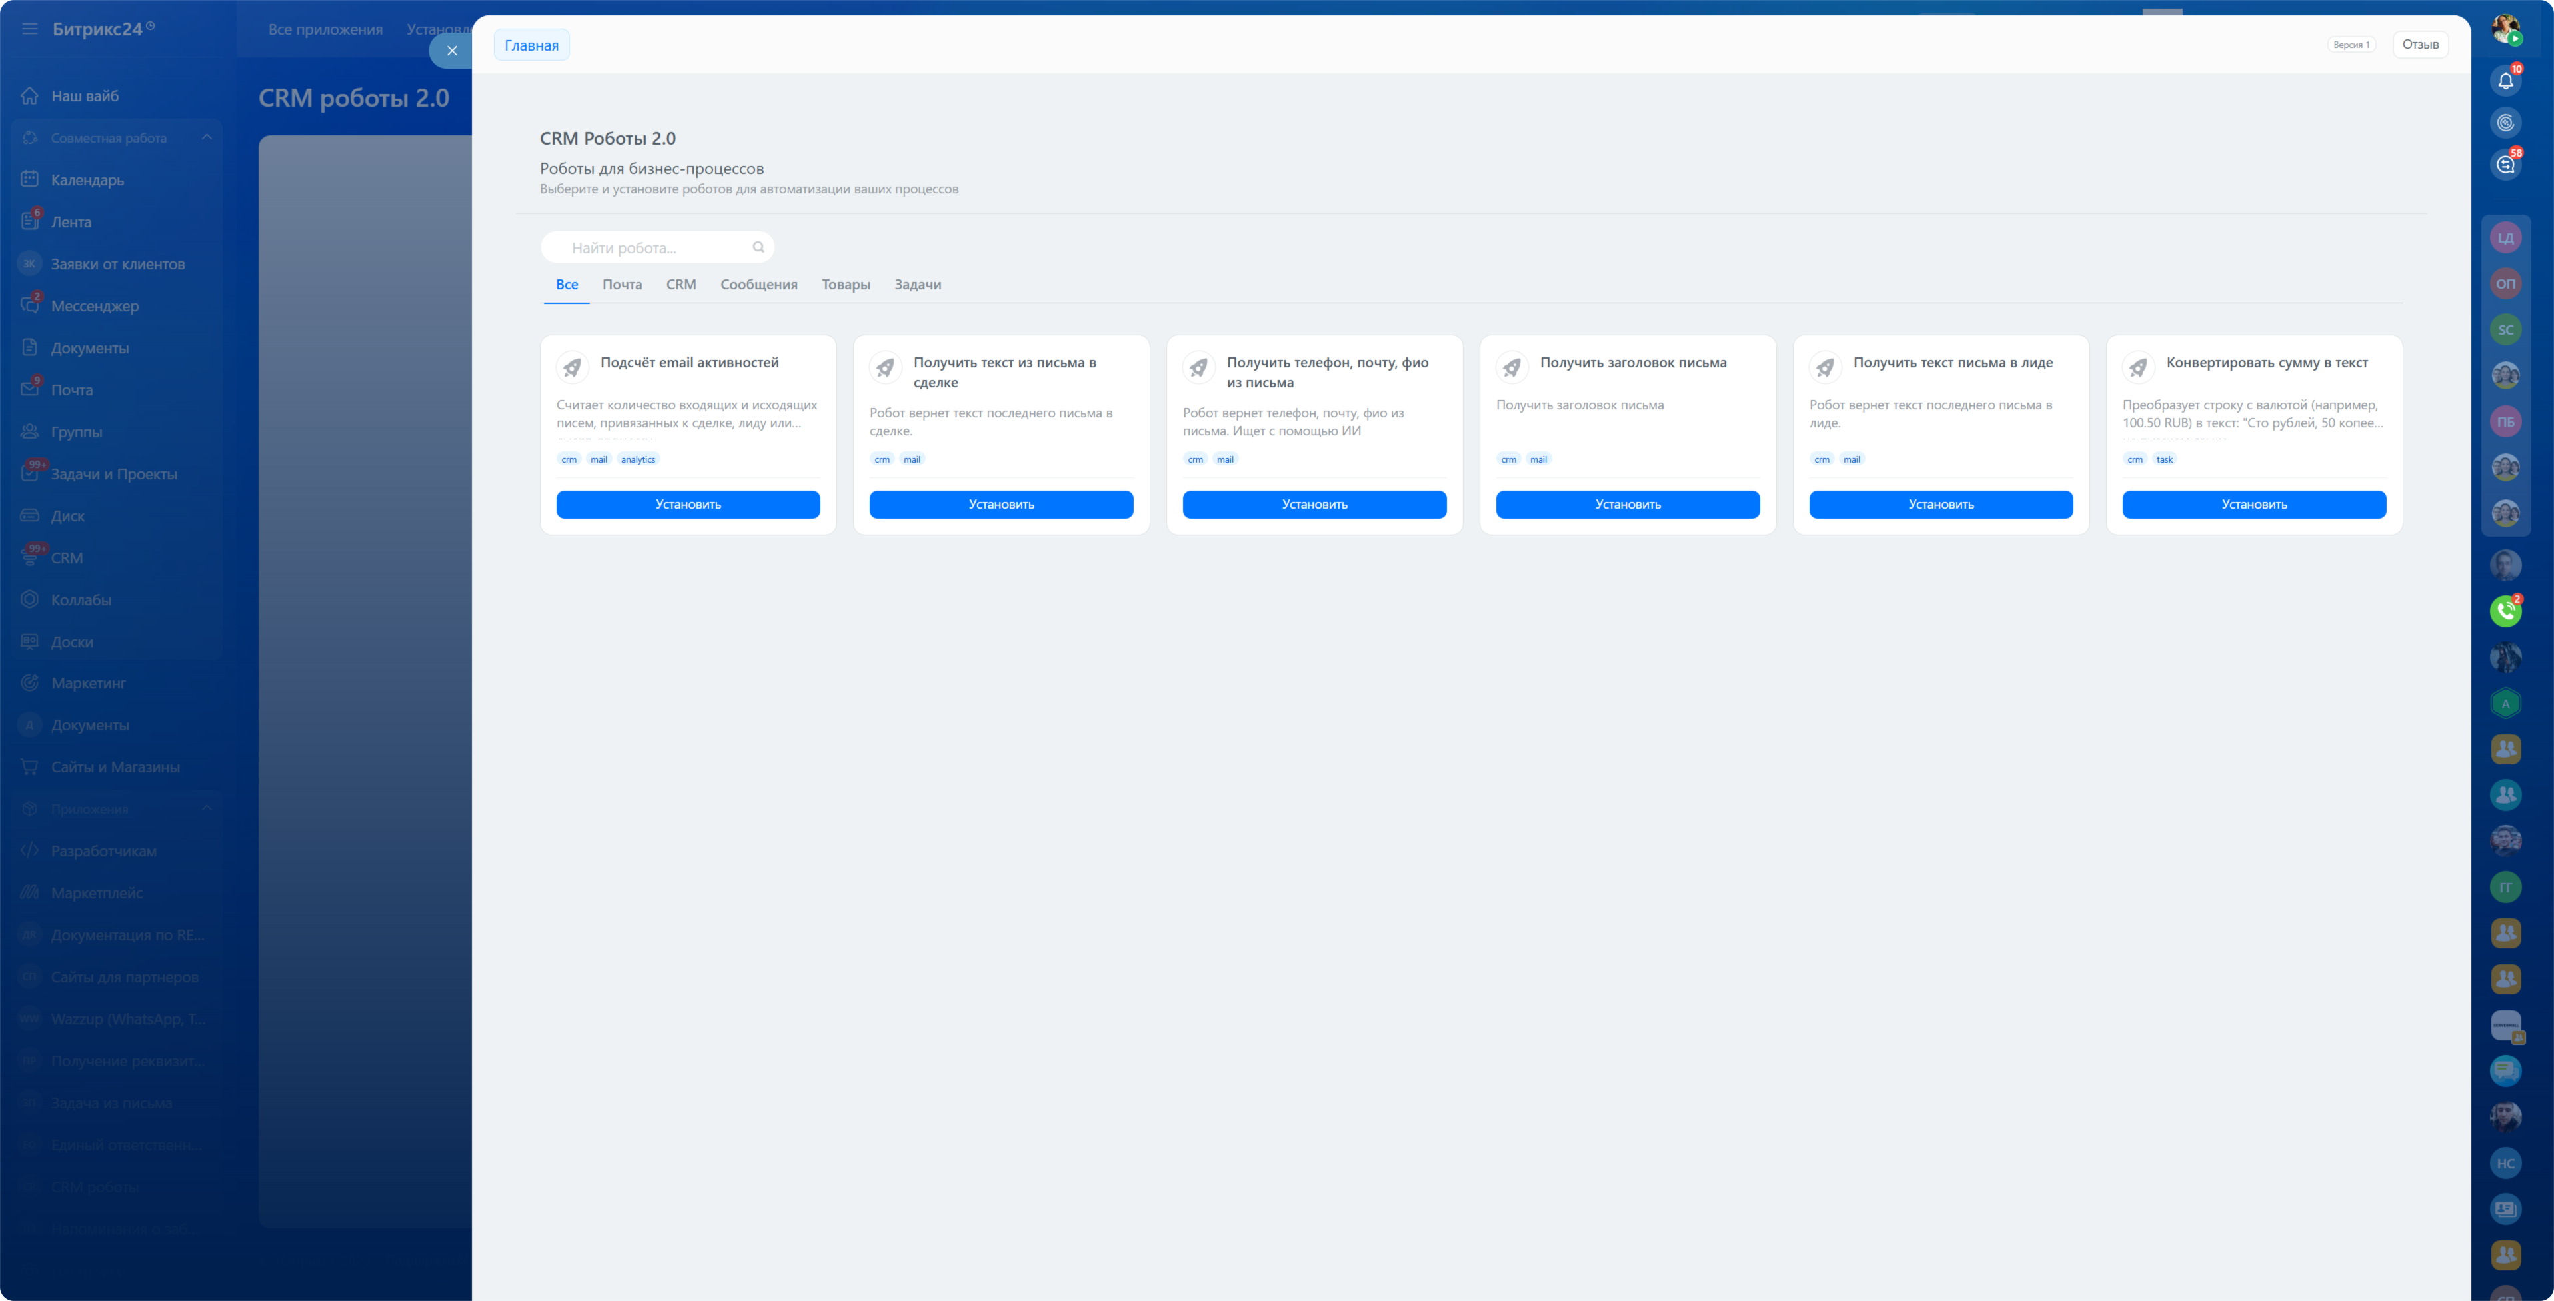Image resolution: width=2554 pixels, height=1301 pixels.
Task: Click the hamburger menu icon near Битрикс24
Action: (x=30, y=29)
